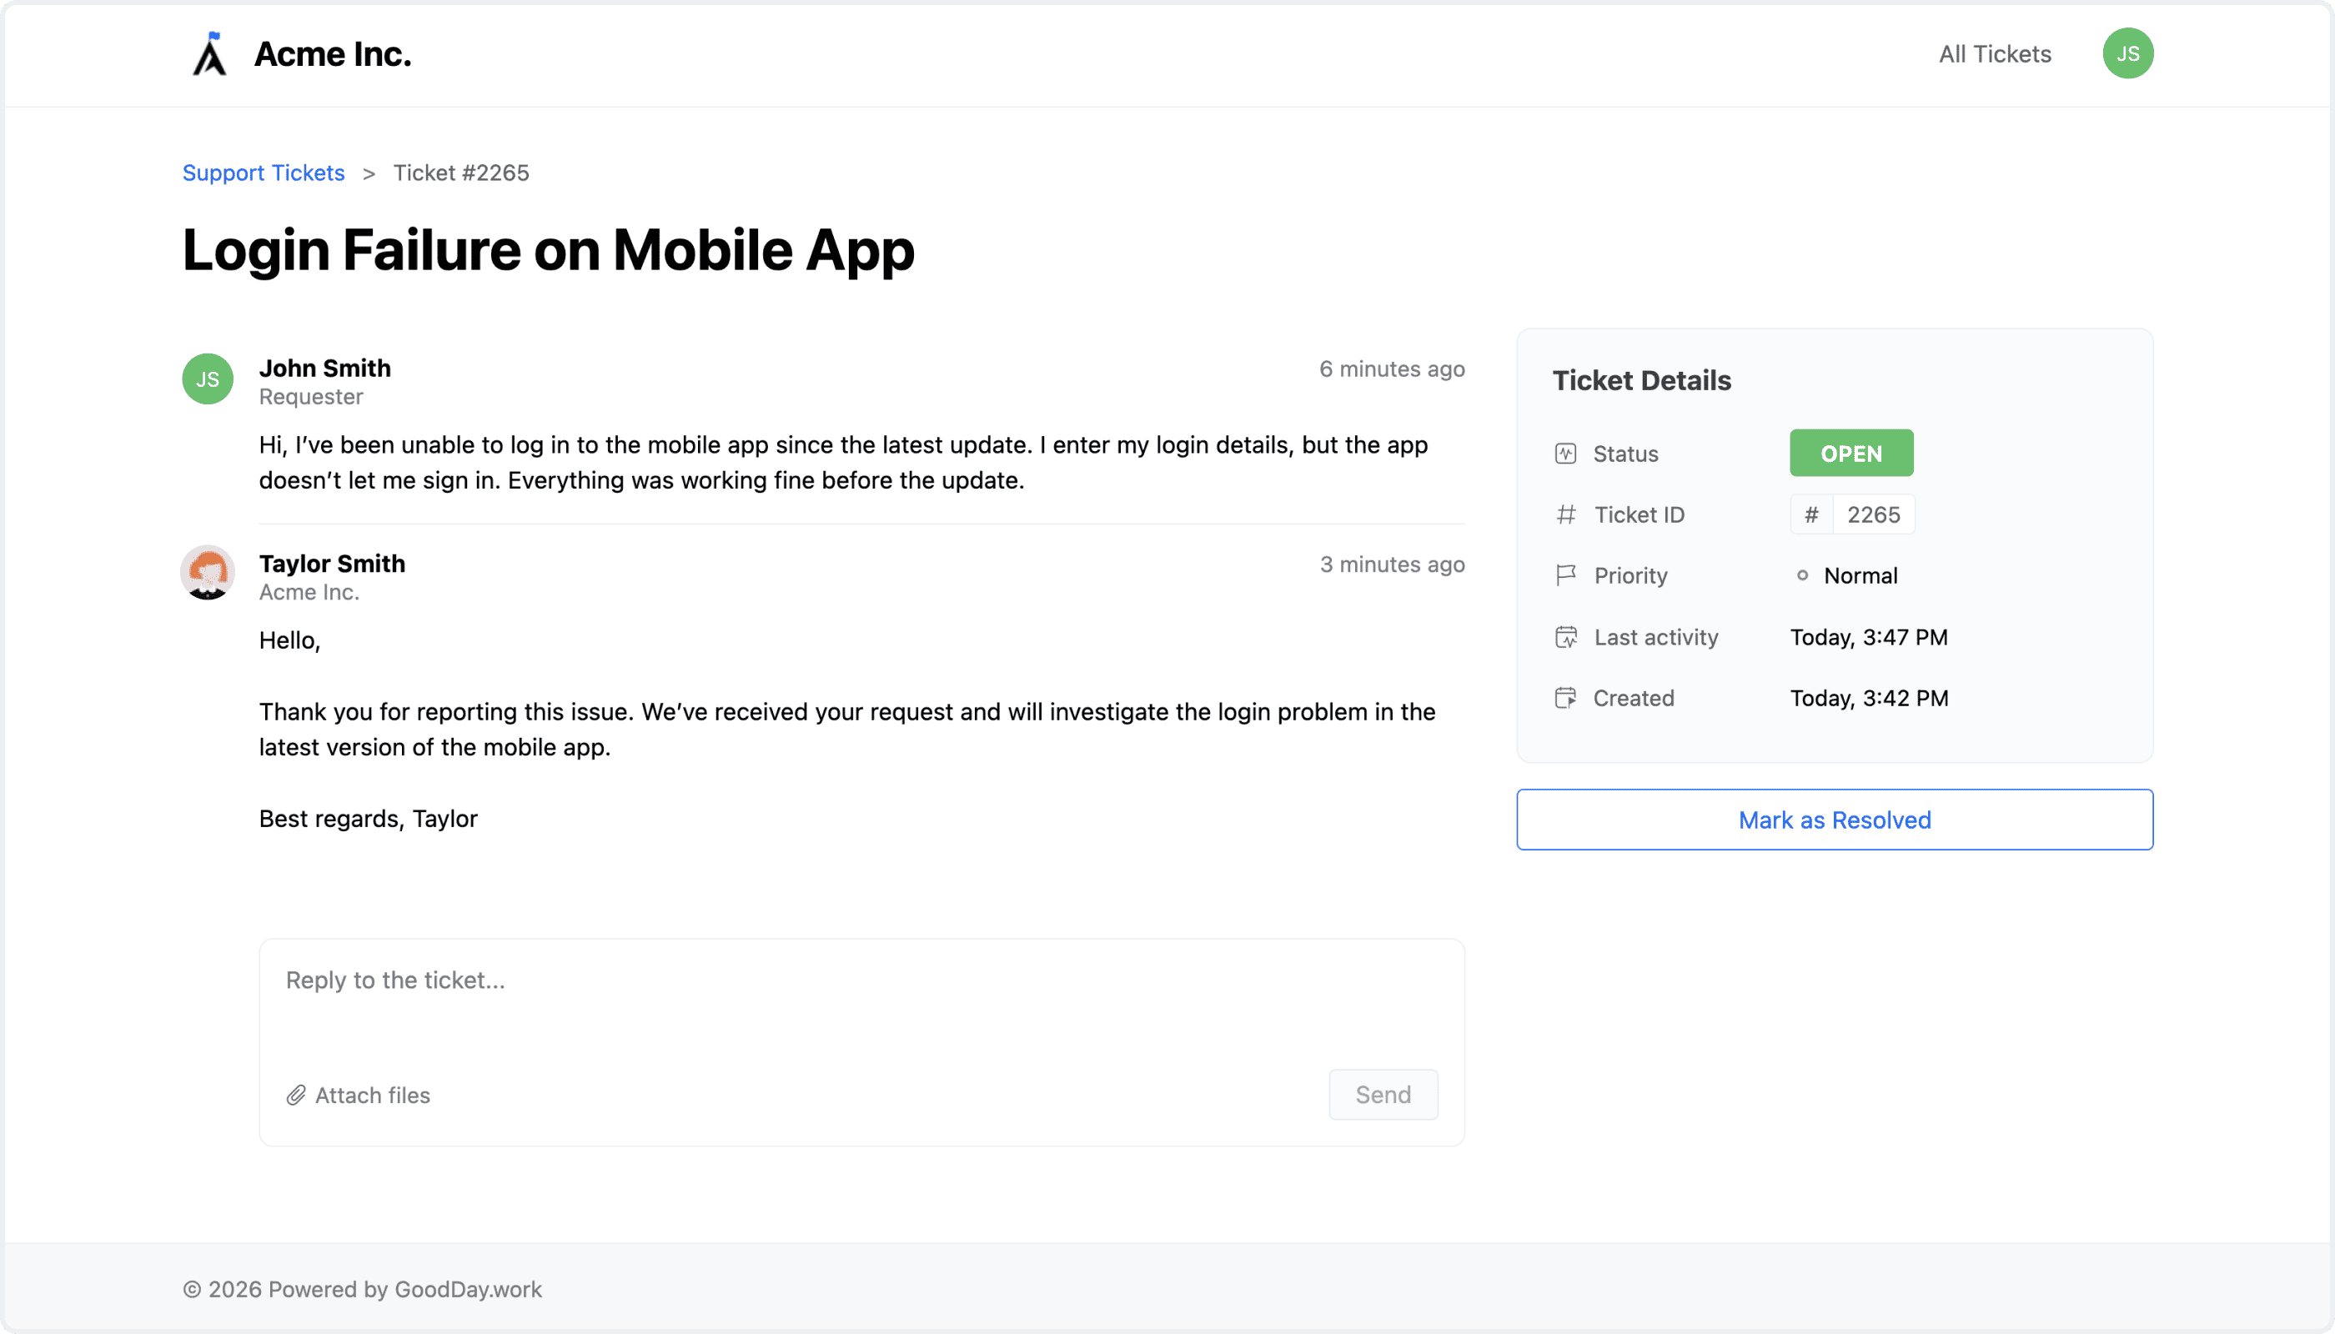Click the Today, 3:47 PM last activity value
The height and width of the screenshot is (1334, 2335).
click(x=1868, y=637)
